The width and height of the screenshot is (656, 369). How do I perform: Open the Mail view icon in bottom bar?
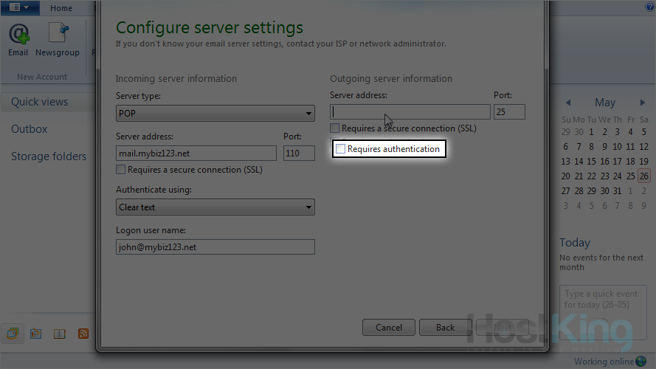pos(13,334)
